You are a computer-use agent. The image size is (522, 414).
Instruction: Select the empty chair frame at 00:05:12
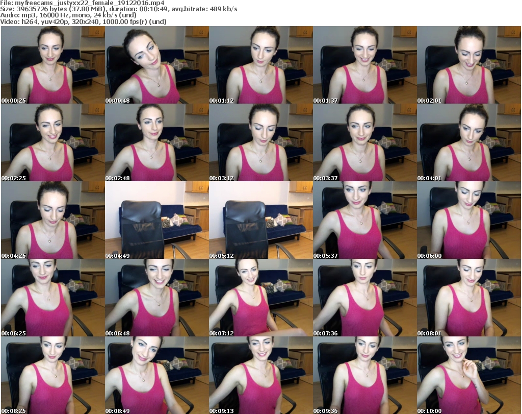tap(260, 220)
